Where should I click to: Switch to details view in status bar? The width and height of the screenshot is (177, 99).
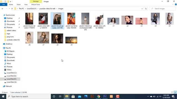[x=172, y=92]
